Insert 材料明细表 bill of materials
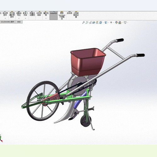157x157 pixels. point(39,14)
